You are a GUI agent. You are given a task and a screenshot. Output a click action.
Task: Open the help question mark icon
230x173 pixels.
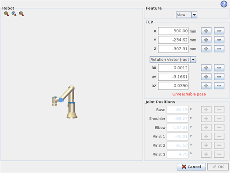(224, 4)
